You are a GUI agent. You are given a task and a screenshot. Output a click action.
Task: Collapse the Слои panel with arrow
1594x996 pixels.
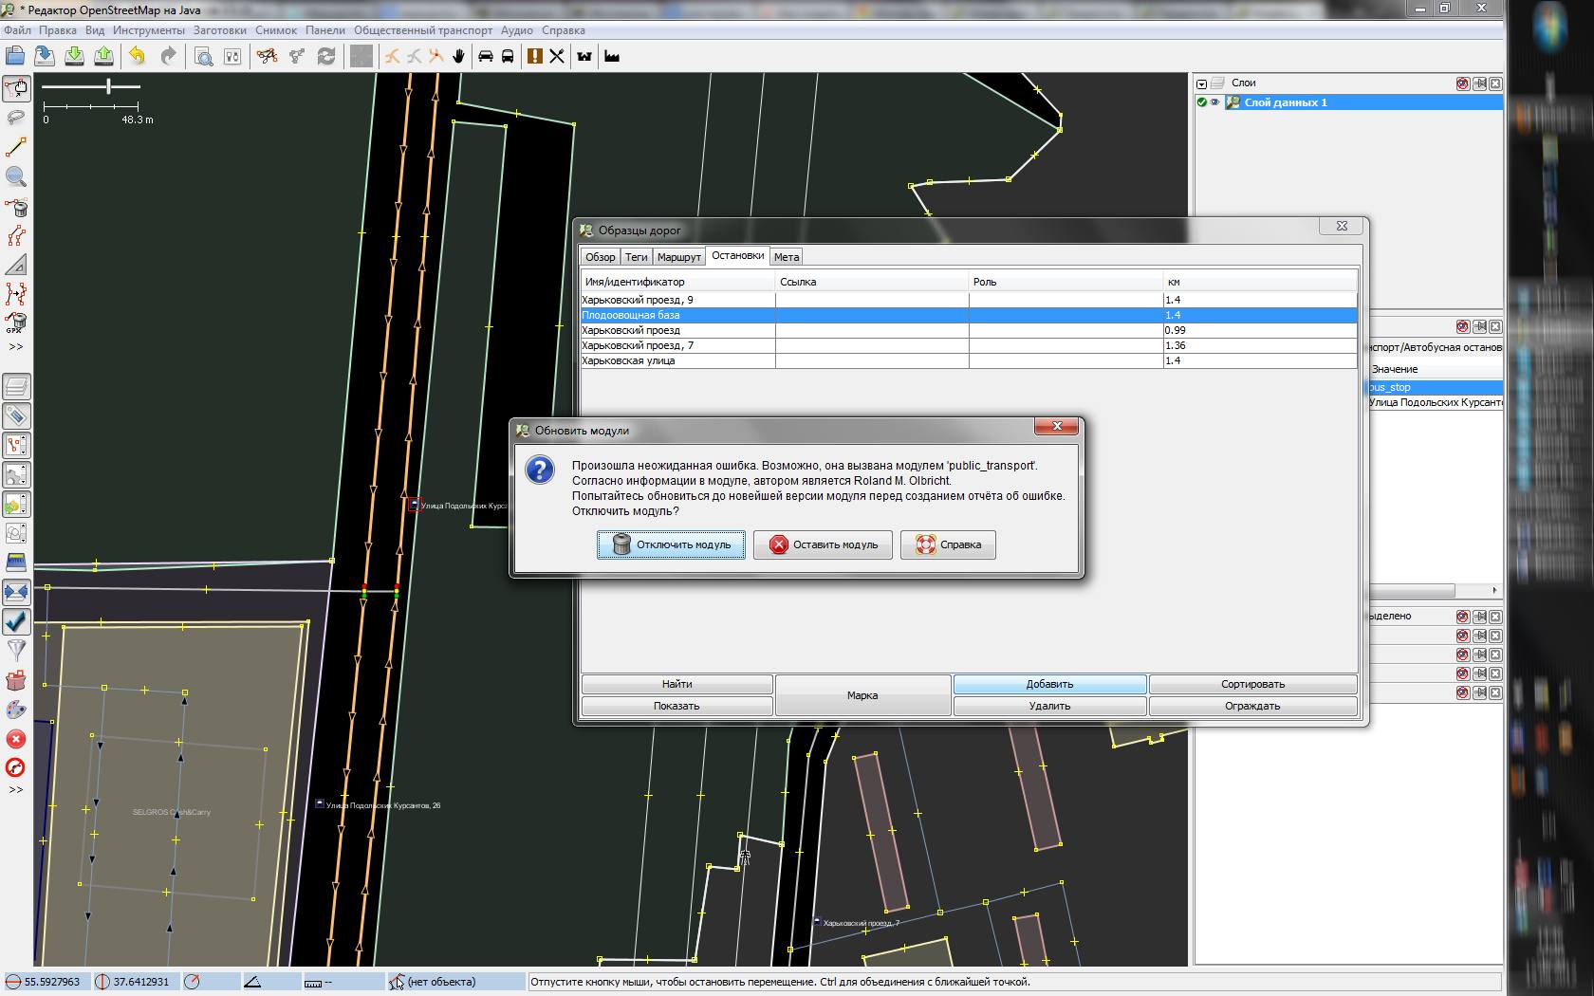(1202, 83)
